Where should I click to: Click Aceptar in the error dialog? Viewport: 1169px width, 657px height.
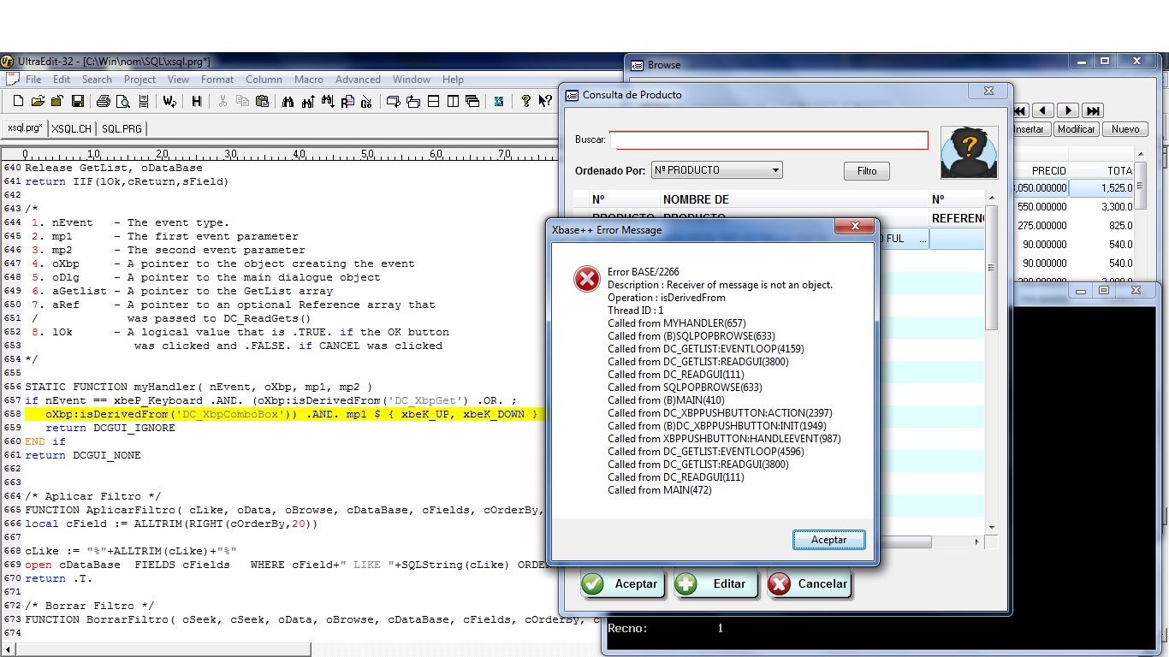pyautogui.click(x=828, y=540)
